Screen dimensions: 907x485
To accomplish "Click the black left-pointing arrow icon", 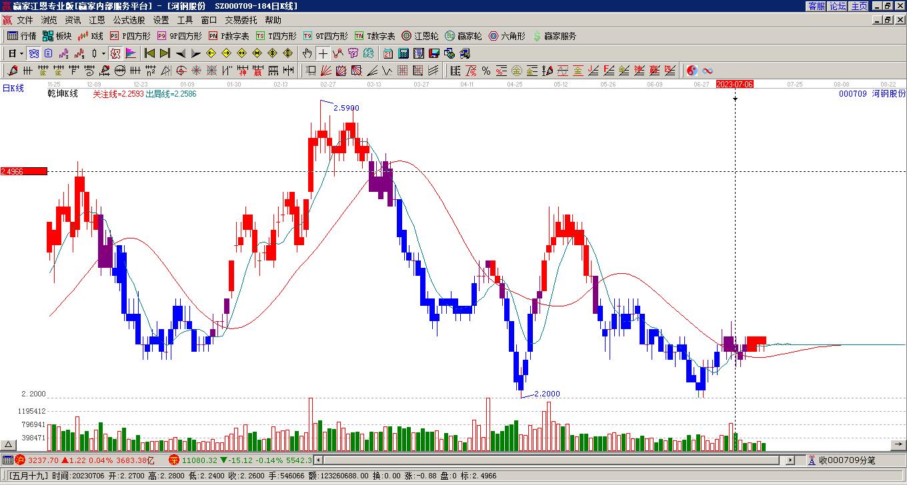I will (180, 53).
